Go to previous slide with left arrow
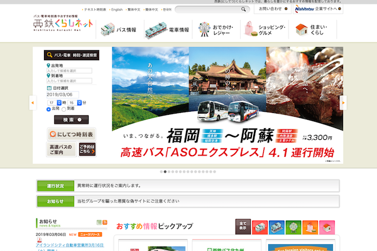This screenshot has width=377, height=251. [33, 102]
